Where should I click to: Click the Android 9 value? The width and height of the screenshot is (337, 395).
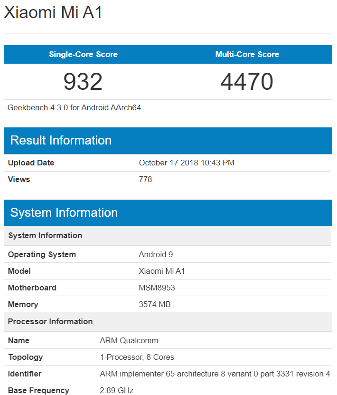(156, 254)
